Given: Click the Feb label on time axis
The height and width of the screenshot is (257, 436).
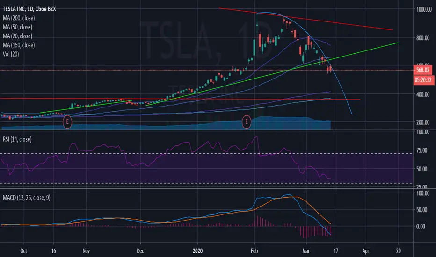Looking at the screenshot, I should (x=254, y=251).
